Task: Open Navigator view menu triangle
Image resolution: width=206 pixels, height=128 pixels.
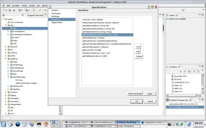Action: tap(202, 71)
